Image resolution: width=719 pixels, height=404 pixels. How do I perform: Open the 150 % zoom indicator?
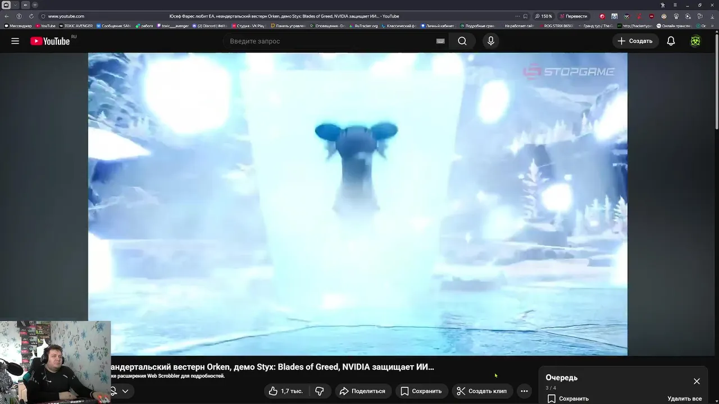(543, 16)
